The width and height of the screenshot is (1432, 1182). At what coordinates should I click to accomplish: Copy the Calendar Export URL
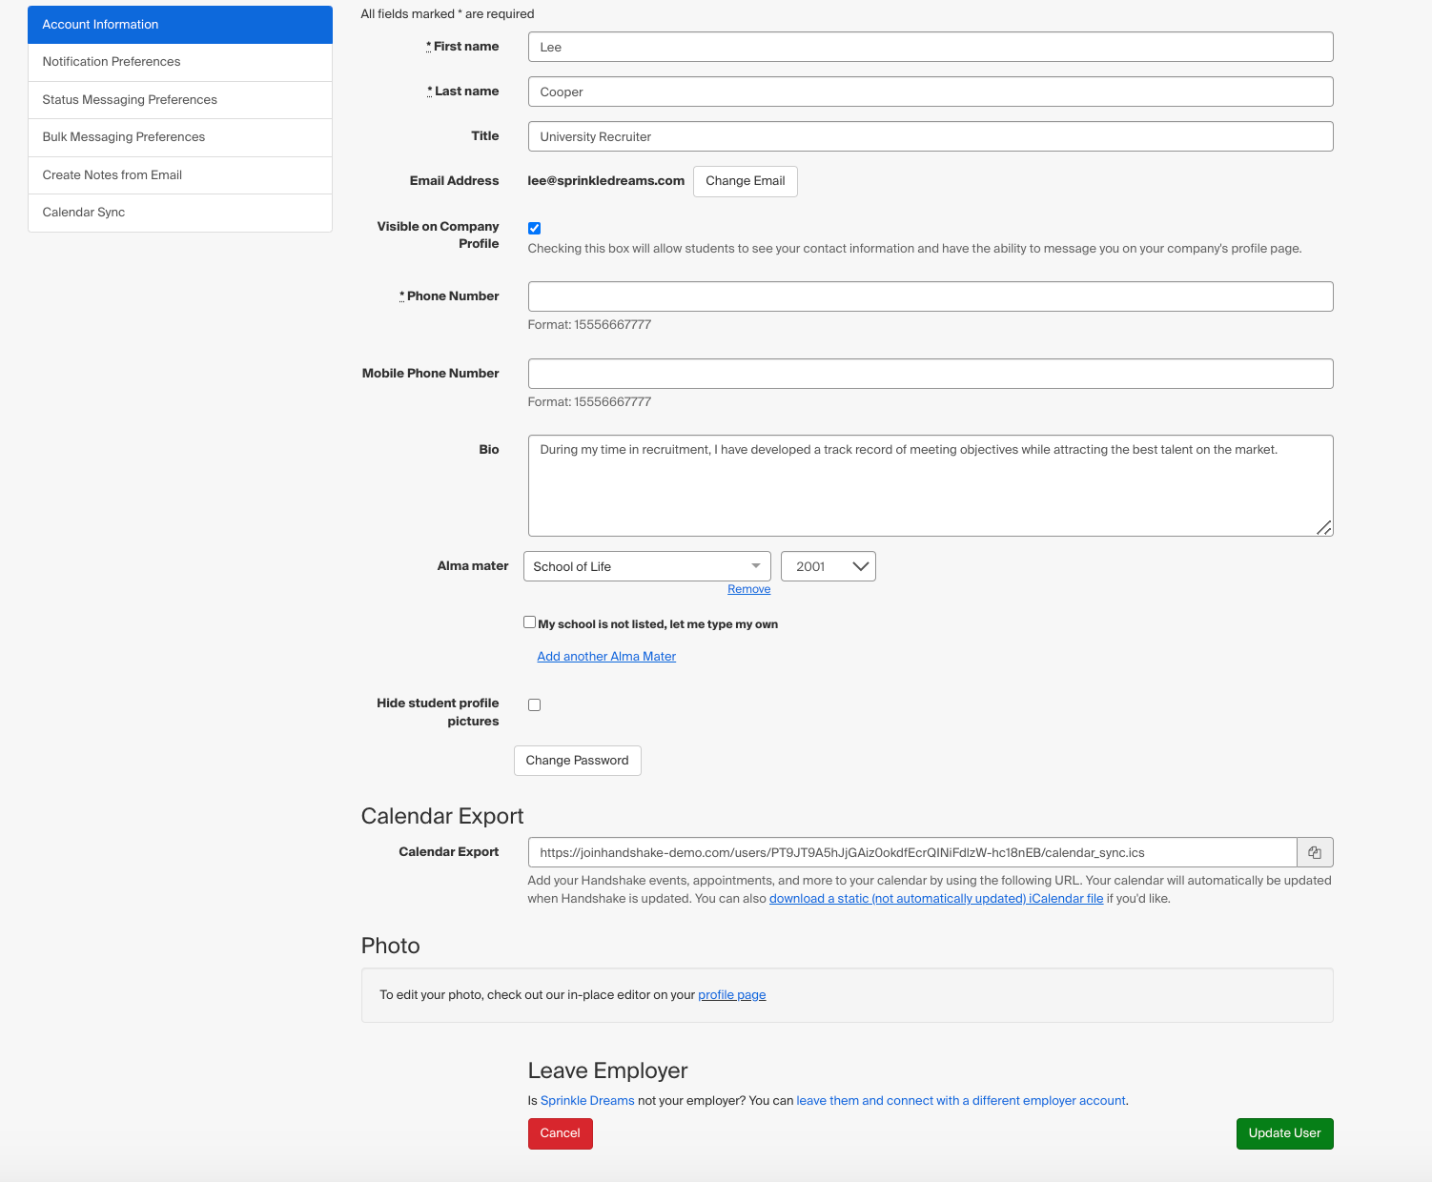coord(1315,852)
